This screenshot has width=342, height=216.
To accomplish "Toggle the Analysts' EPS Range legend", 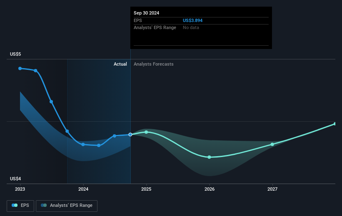I will click(x=67, y=206).
